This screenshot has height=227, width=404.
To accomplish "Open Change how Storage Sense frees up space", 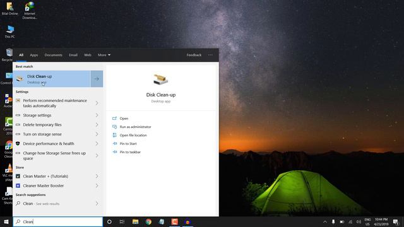I will [58, 156].
